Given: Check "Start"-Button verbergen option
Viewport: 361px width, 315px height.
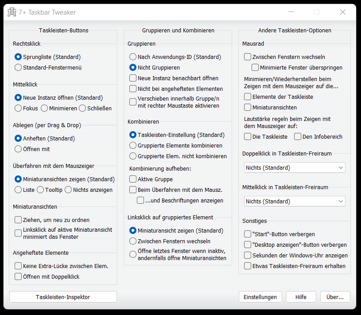Looking at the screenshot, I should tap(248, 234).
